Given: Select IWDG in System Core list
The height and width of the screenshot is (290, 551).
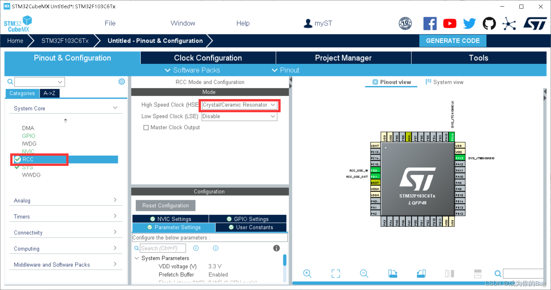Looking at the screenshot, I should click(29, 144).
